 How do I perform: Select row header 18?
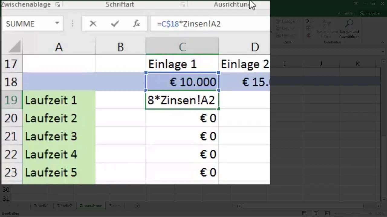12,82
